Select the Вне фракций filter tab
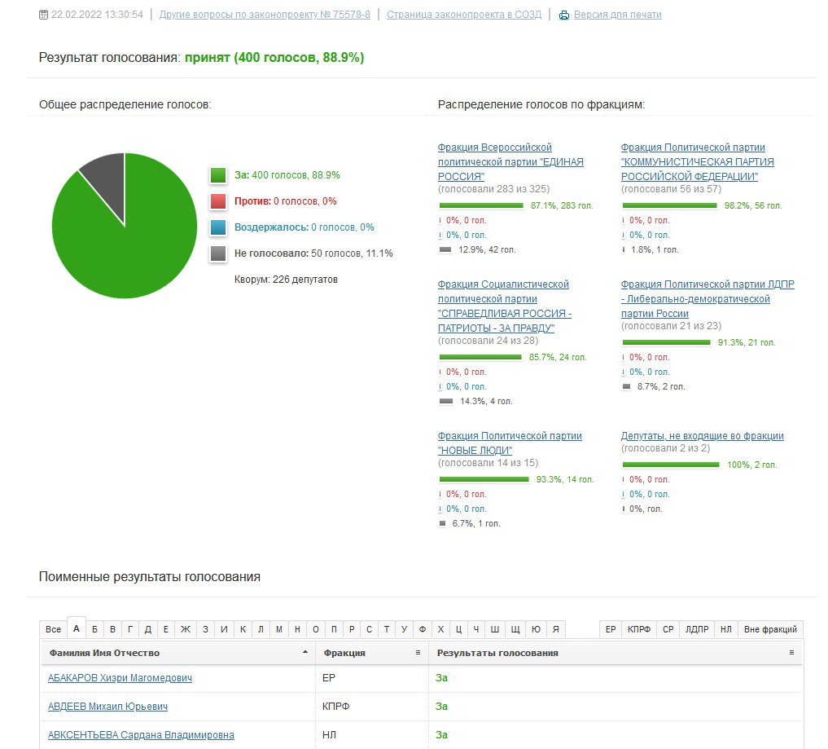Image resolution: width=828 pixels, height=749 pixels. pos(770,629)
